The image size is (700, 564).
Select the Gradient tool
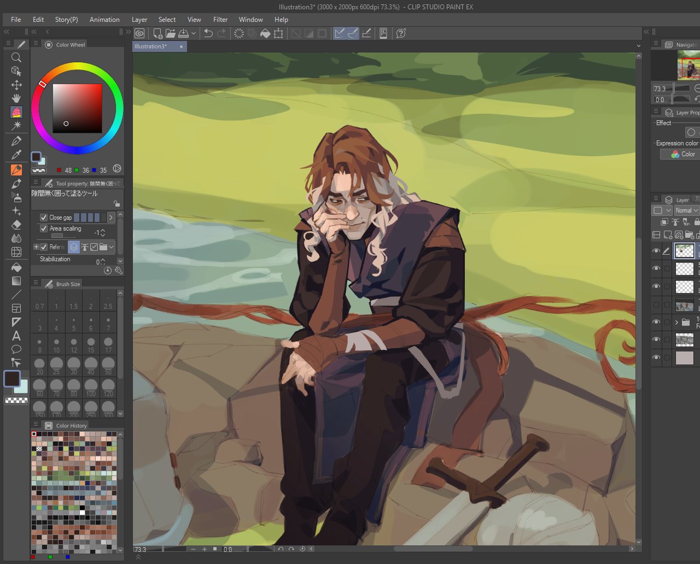(16, 281)
